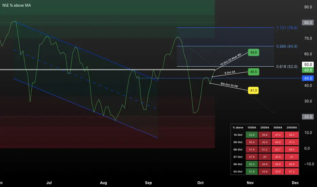Click the 50EMA column header
This screenshot has width=317, height=187.
click(x=278, y=128)
